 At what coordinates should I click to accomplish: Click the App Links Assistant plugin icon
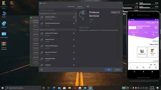coord(42,53)
